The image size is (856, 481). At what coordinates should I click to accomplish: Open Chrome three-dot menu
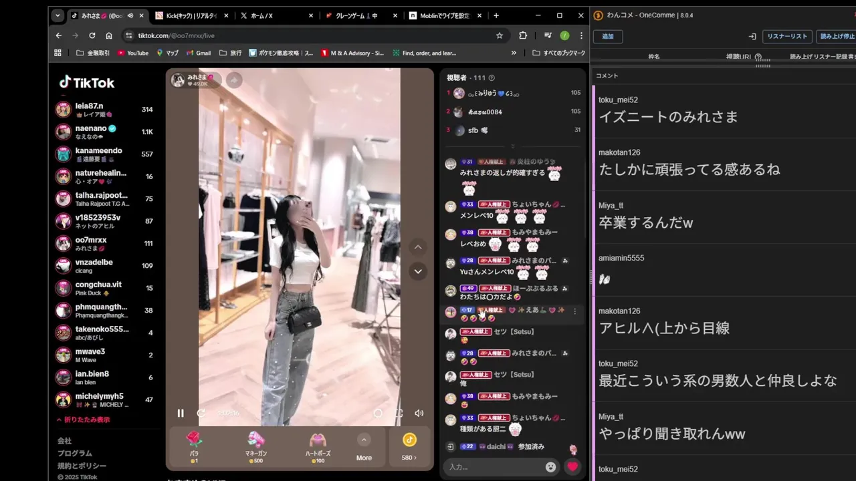581,35
